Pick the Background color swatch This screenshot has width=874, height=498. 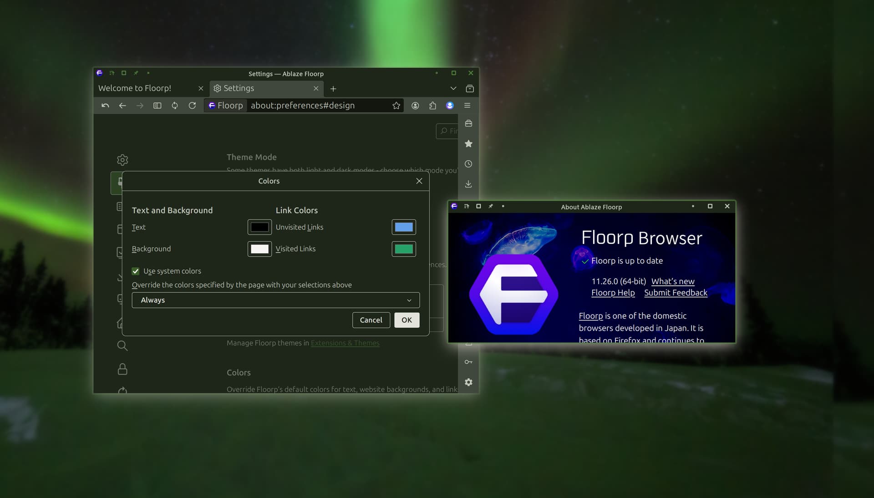pyautogui.click(x=259, y=249)
